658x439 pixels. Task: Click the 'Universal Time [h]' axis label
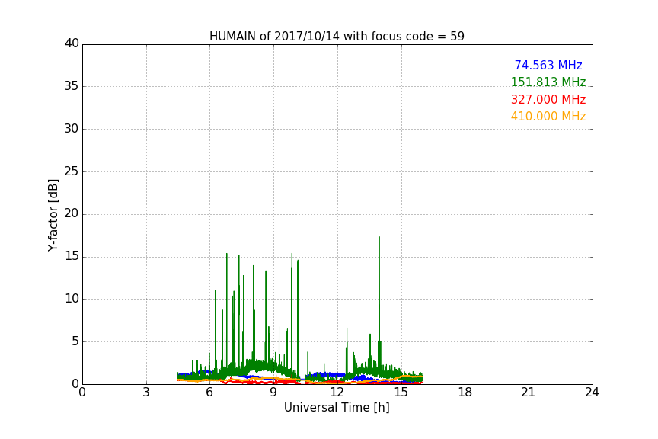(337, 408)
